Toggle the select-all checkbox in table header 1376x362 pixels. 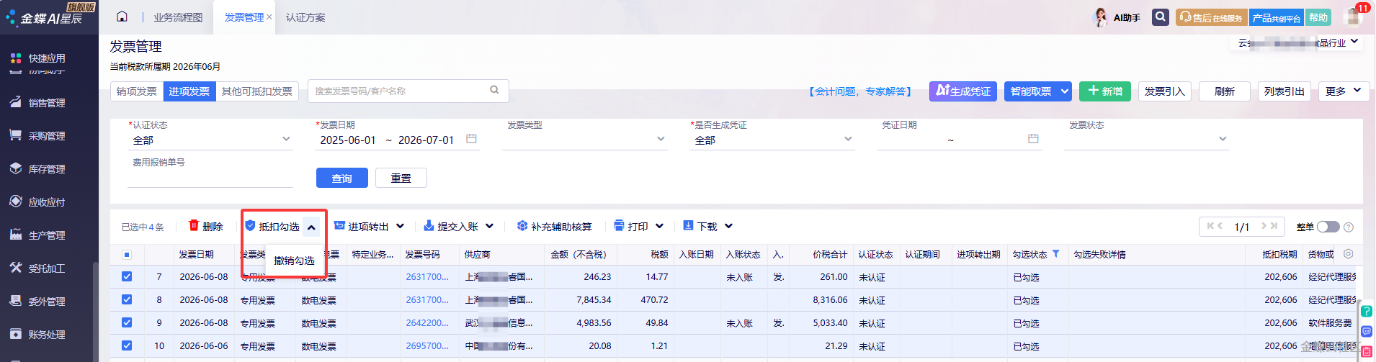tap(127, 254)
